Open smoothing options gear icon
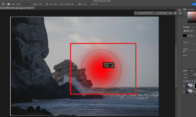196x117 pixels. pos(80,4)
